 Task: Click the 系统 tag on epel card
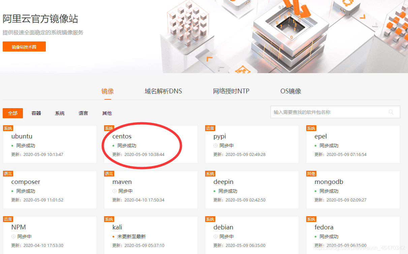tap(311, 128)
